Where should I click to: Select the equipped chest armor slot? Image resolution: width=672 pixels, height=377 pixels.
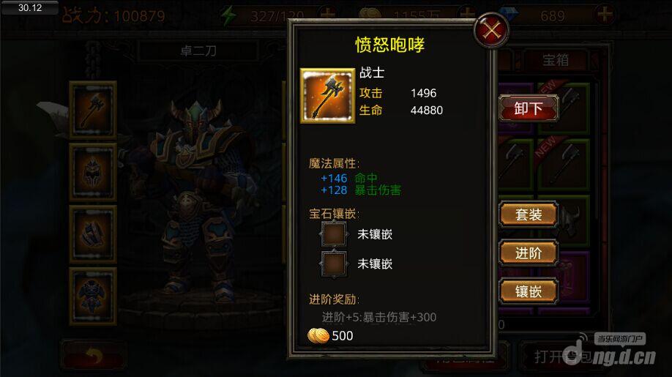tap(93, 296)
